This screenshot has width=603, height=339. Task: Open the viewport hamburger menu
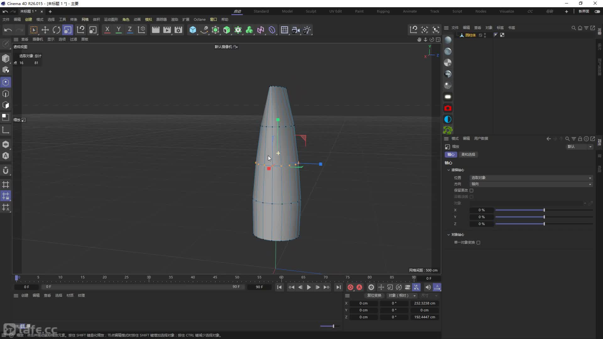(x=16, y=39)
